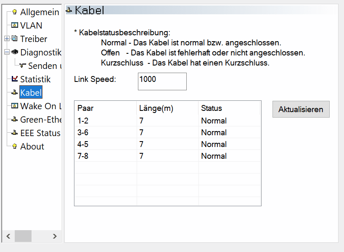Click the Statistik chart icon
This screenshot has width=344, height=252.
coord(15,79)
